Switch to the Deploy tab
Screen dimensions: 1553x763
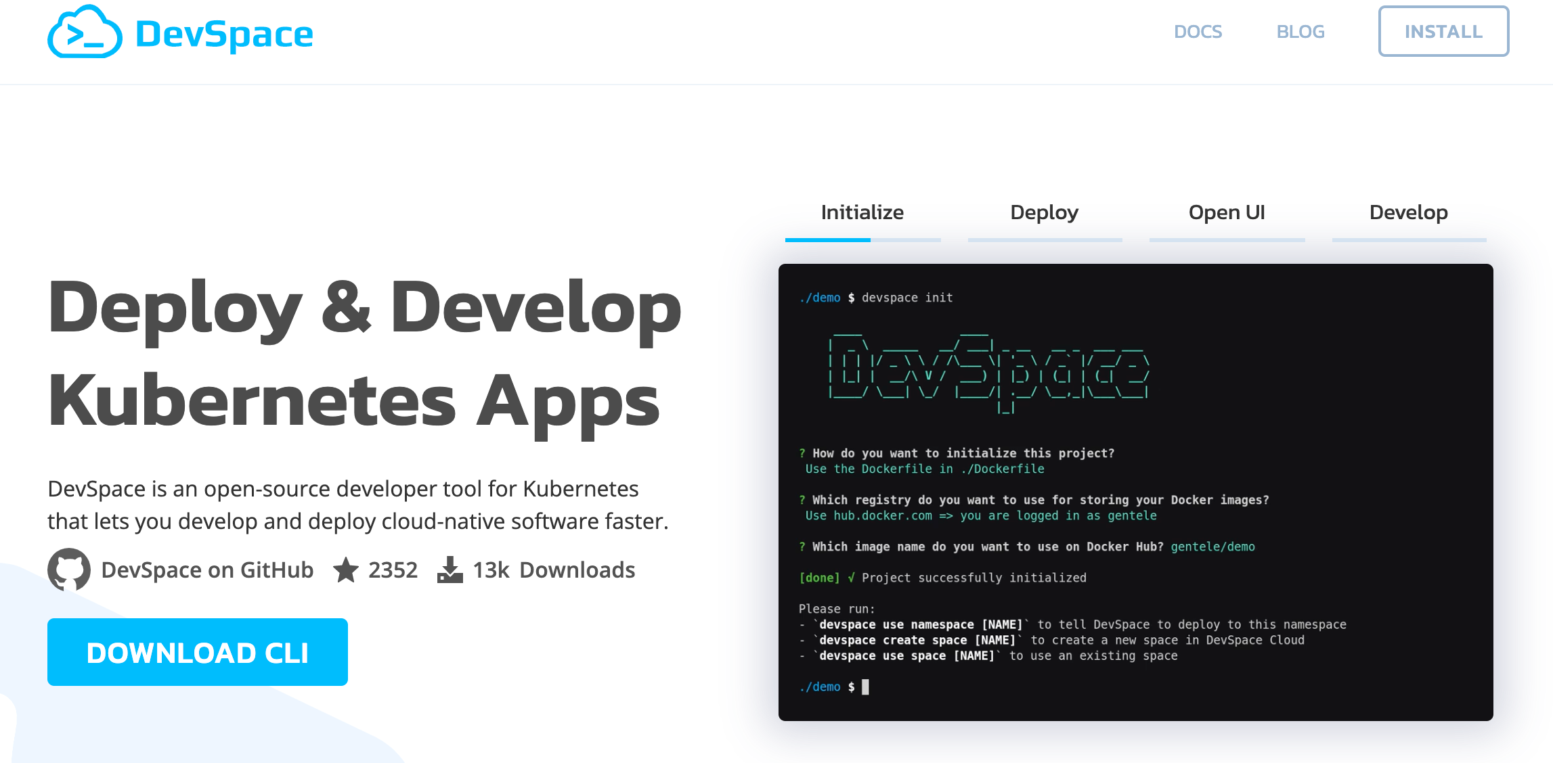1045,212
